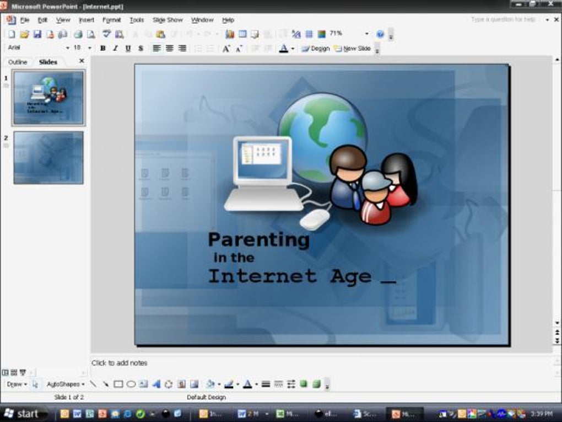Expand the zoom percentage dropdown
Image resolution: width=562 pixels, height=422 pixels.
366,34
